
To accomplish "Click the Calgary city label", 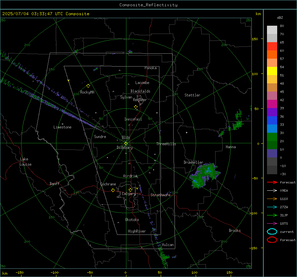I will click(x=129, y=194).
